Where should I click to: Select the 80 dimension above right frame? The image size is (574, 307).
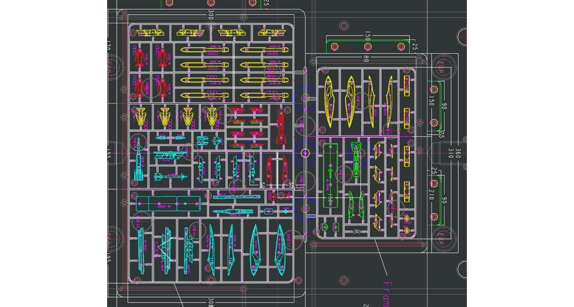[366, 60]
